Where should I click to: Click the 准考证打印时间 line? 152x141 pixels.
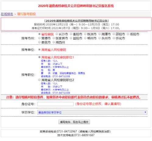(76, 28)
